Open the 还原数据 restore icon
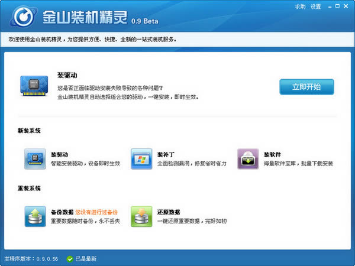 click(x=141, y=216)
